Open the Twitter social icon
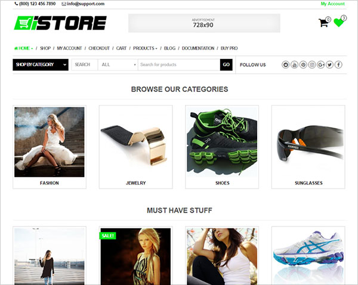 (x=329, y=65)
